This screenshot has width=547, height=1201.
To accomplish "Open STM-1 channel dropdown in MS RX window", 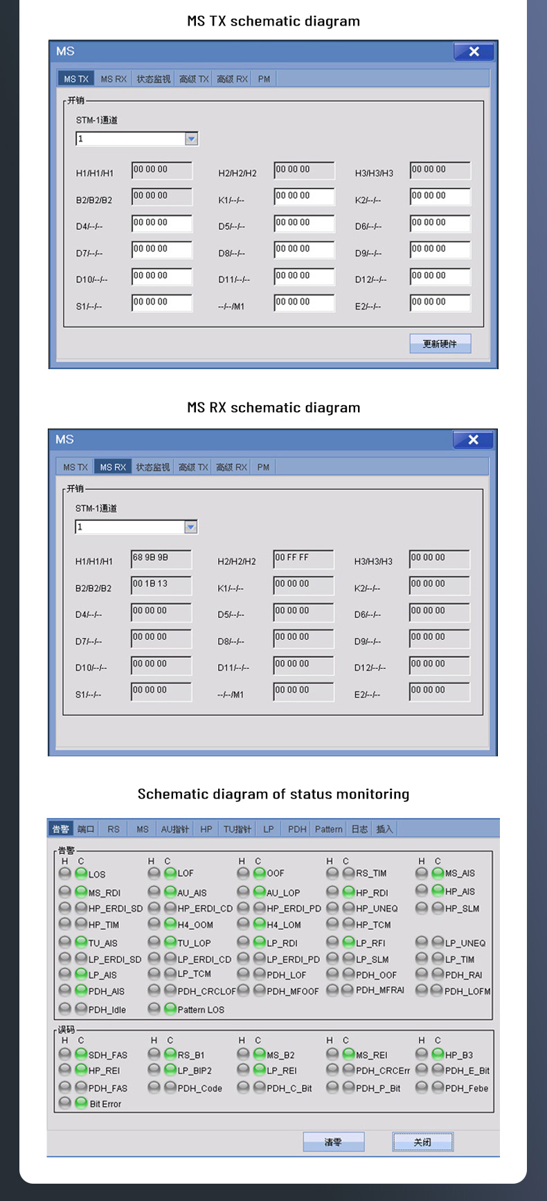I will pyautogui.click(x=191, y=527).
